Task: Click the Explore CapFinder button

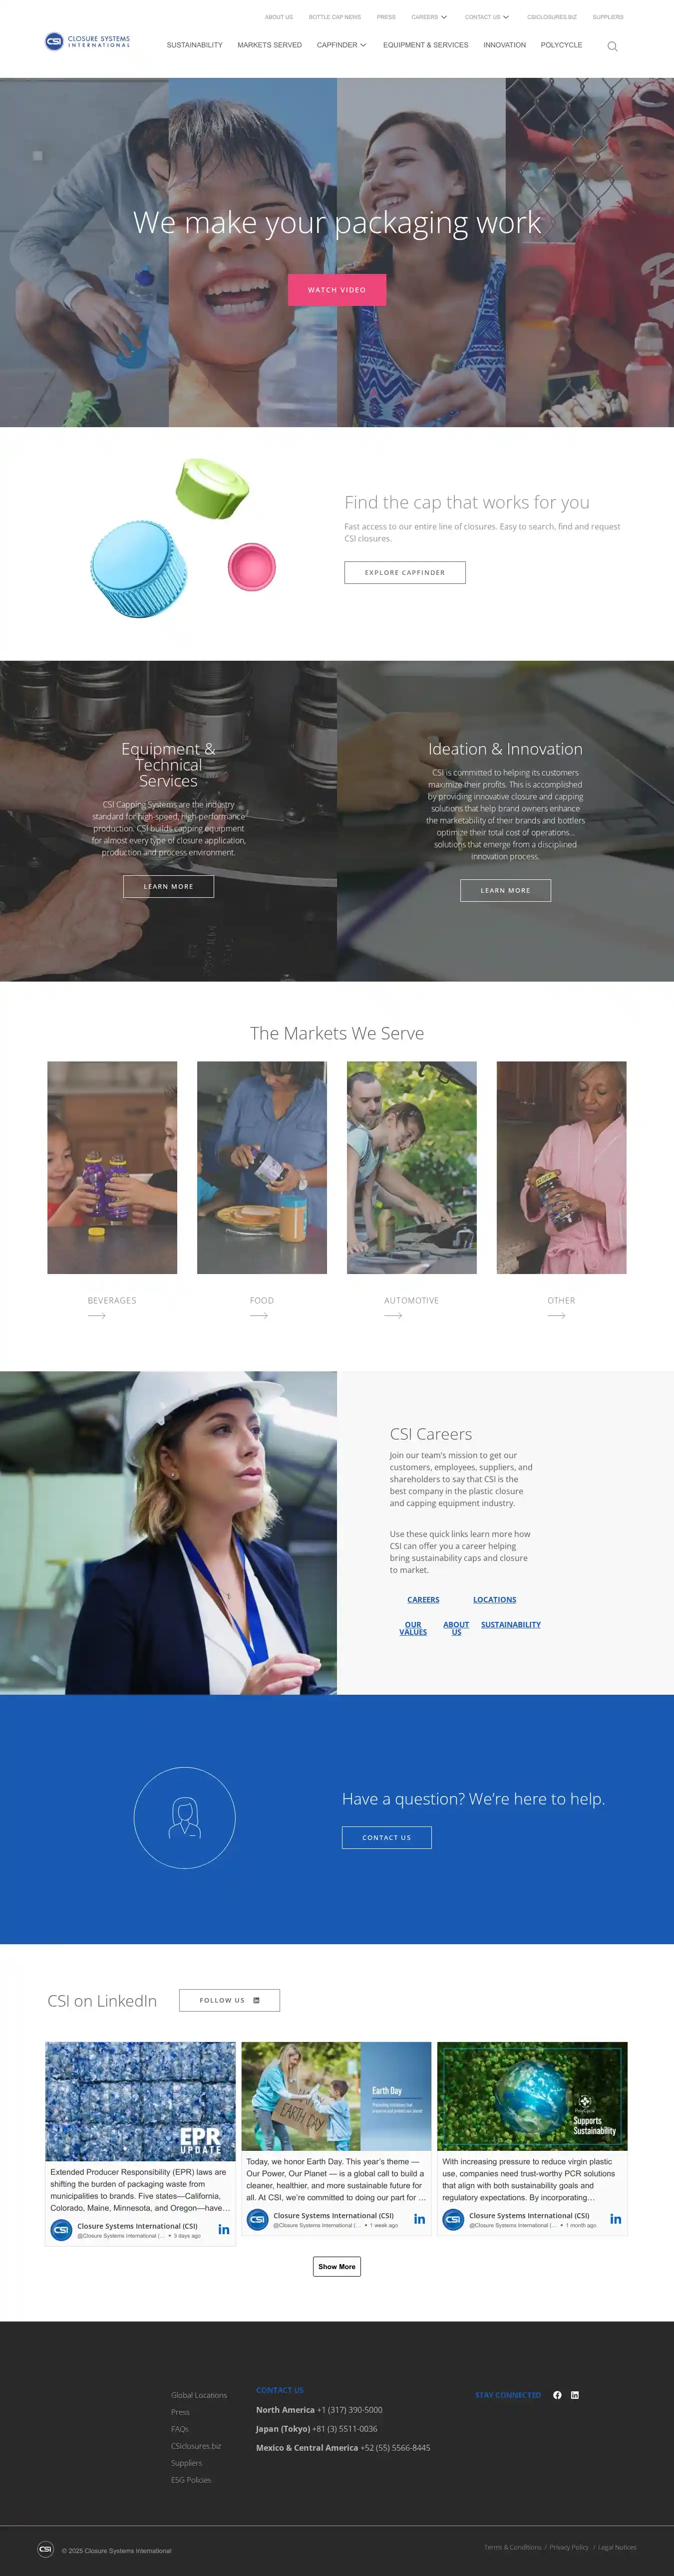Action: pos(405,572)
